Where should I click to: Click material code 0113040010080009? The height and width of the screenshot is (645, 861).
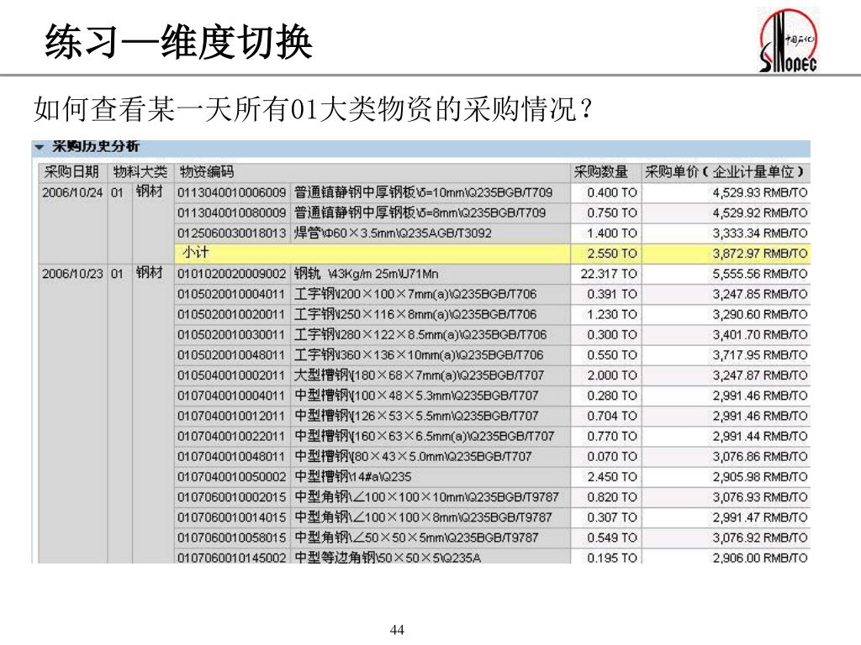[x=231, y=213]
